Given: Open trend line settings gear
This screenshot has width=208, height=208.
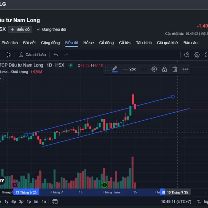Looking at the screenshot, I should coord(154,69).
